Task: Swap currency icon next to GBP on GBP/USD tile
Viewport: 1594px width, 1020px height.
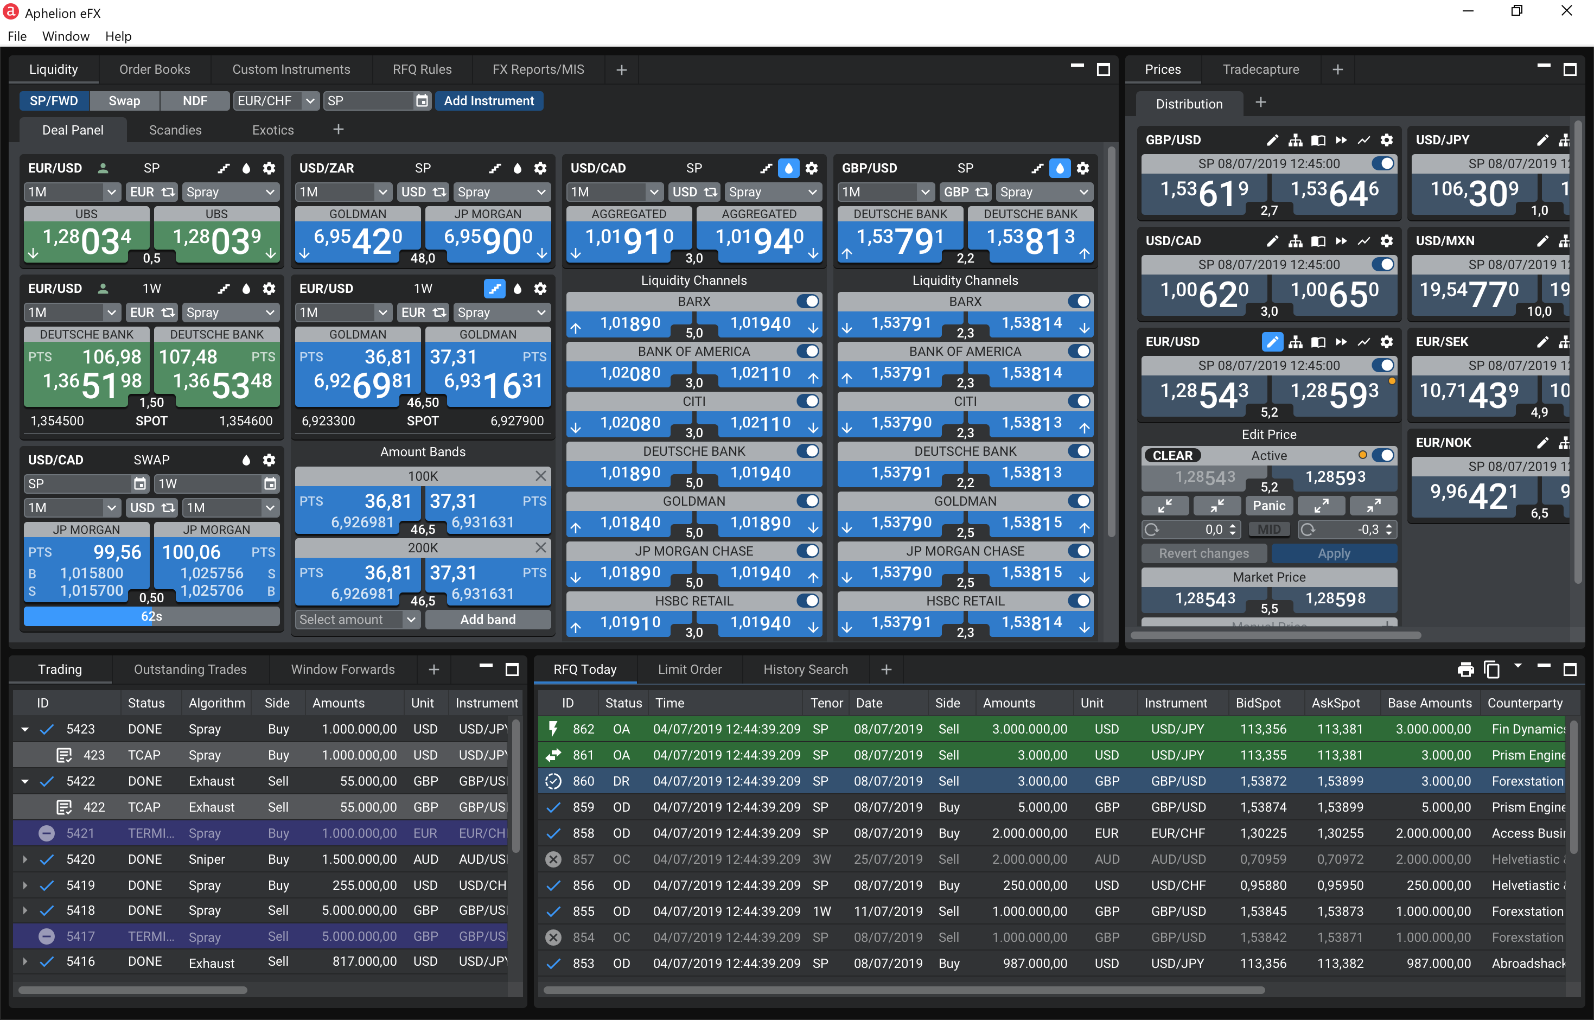Action: click(x=982, y=192)
